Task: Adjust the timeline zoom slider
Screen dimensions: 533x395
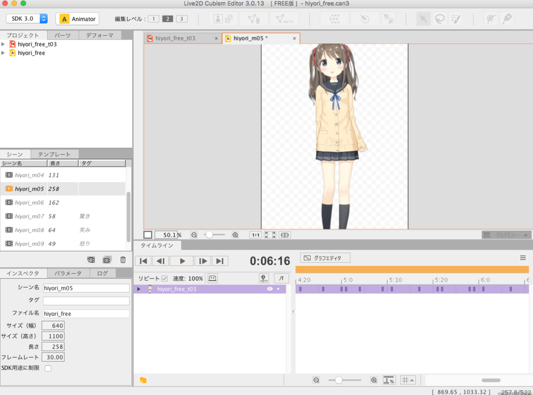Action: click(345, 380)
